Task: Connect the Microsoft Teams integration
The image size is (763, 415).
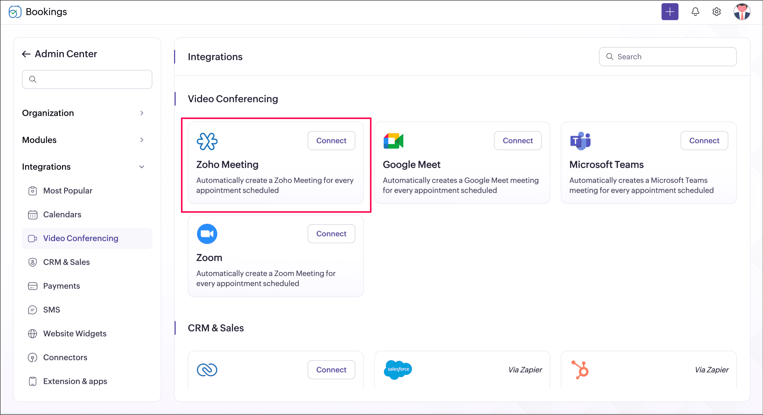Action: click(704, 141)
